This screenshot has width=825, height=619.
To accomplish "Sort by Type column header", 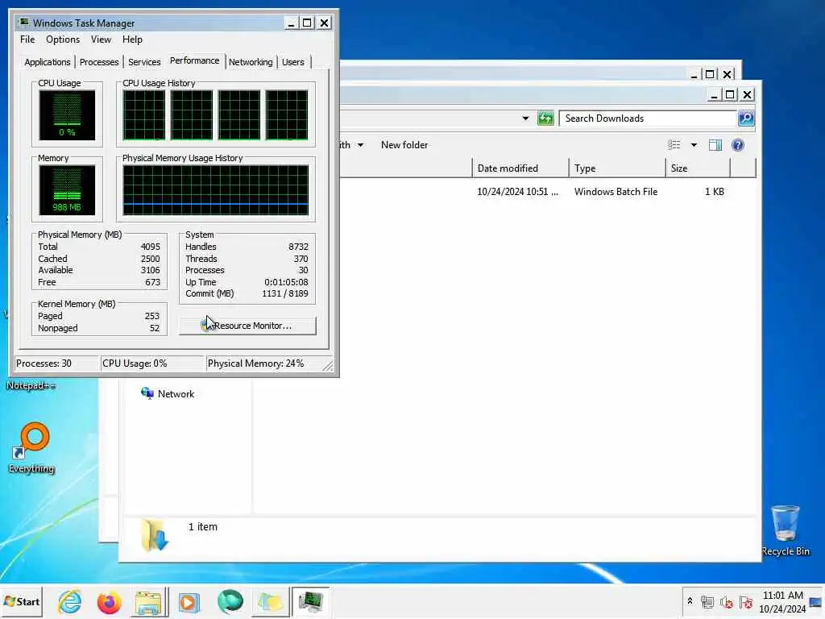I will click(617, 168).
